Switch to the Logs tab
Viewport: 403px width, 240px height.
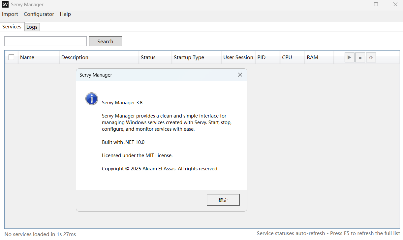point(32,27)
